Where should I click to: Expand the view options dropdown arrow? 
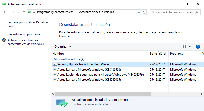click(190, 47)
